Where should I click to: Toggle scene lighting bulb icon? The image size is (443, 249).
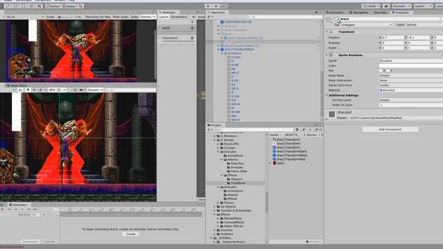coord(28,90)
